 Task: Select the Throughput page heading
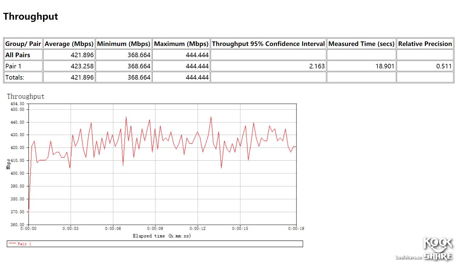[30, 17]
